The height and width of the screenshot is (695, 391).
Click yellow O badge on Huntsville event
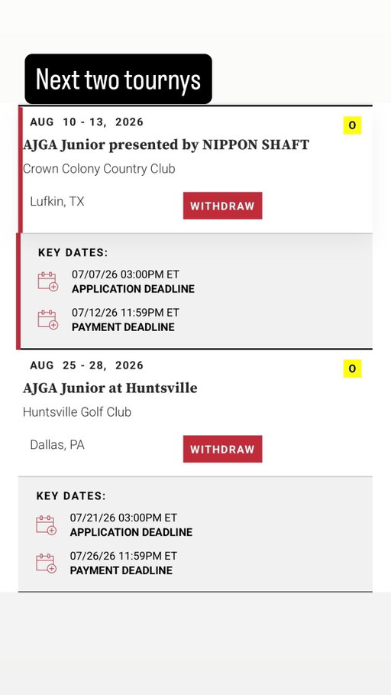tap(353, 369)
